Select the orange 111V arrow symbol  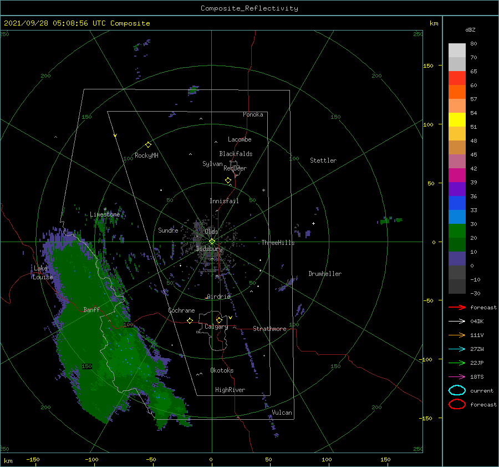coord(457,335)
